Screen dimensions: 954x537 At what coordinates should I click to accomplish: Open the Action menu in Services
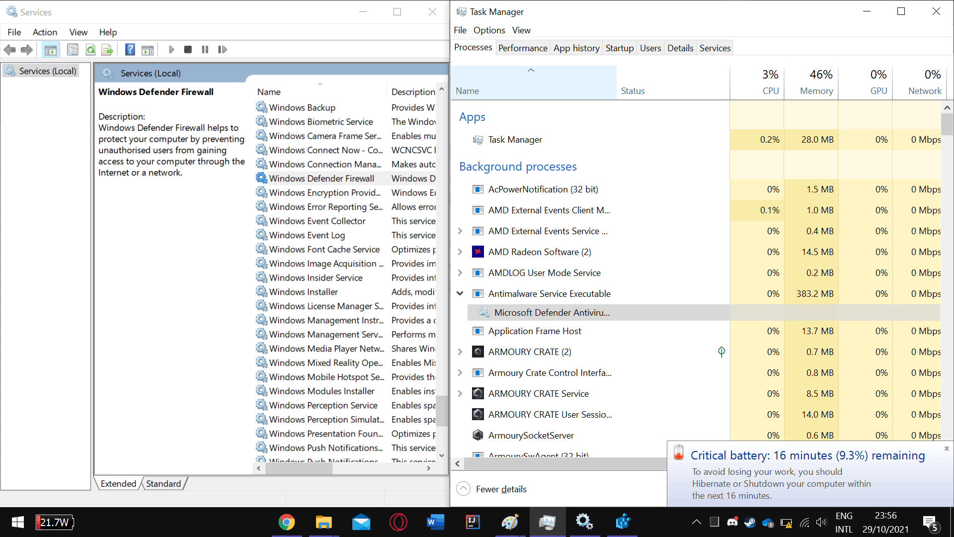(45, 32)
